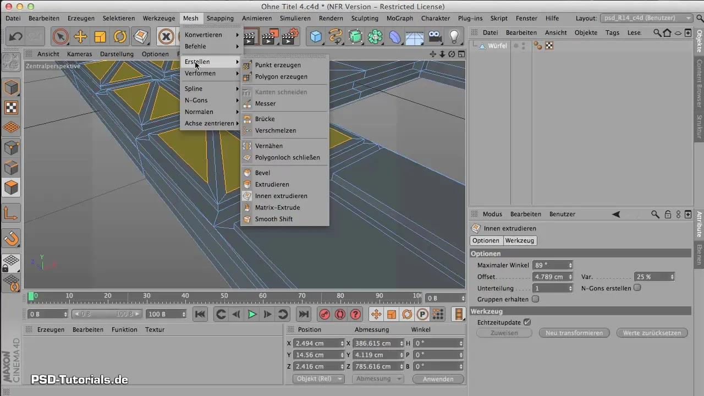
Task: Click the Make Editable cube icon in the left palette
Action: 12,87
